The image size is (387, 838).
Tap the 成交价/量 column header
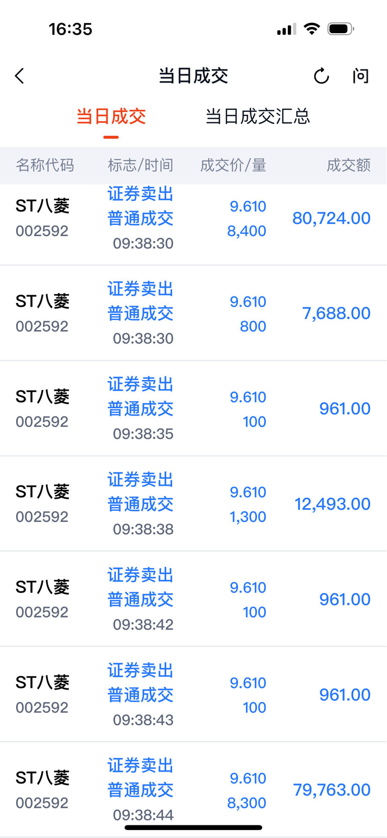click(233, 165)
